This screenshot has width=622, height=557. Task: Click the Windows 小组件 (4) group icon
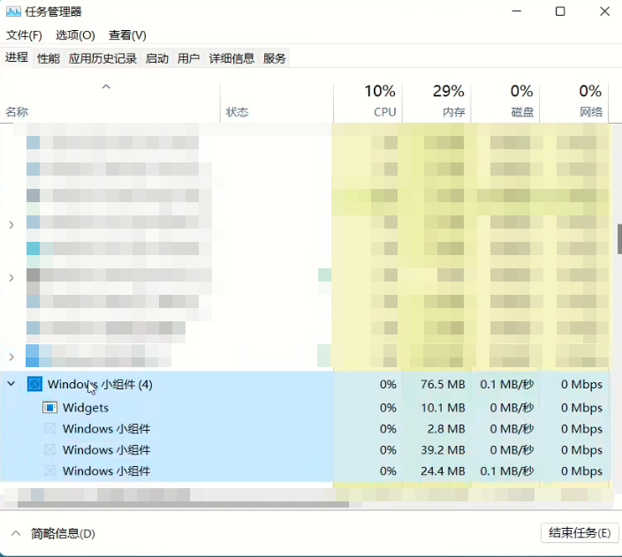[x=34, y=384]
